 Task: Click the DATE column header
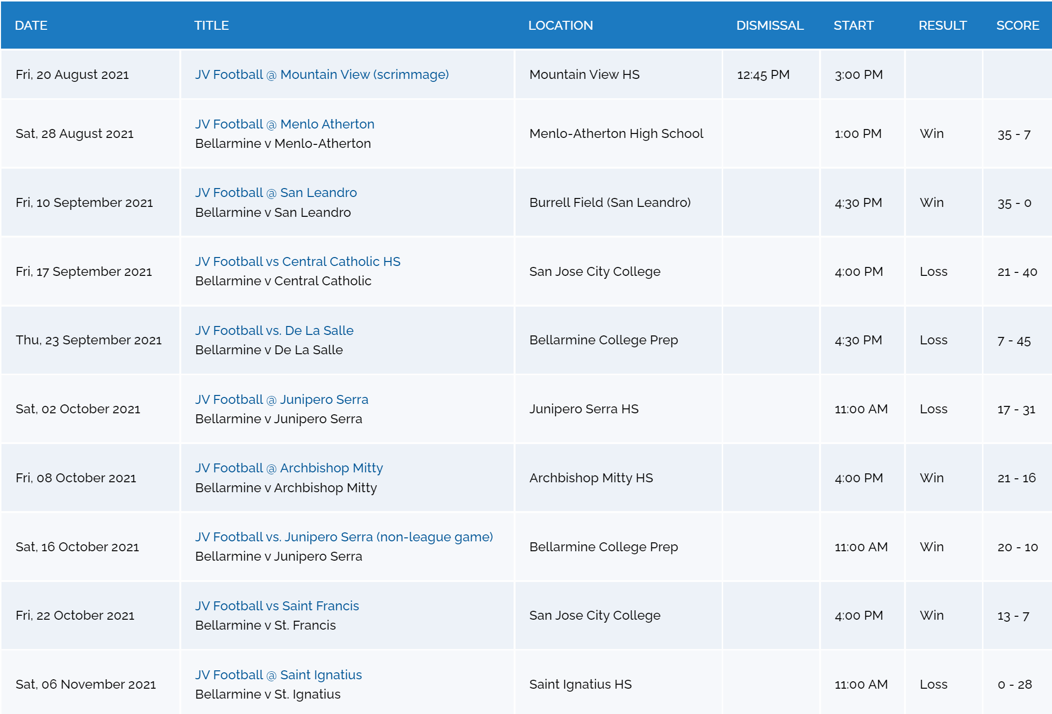(x=31, y=25)
